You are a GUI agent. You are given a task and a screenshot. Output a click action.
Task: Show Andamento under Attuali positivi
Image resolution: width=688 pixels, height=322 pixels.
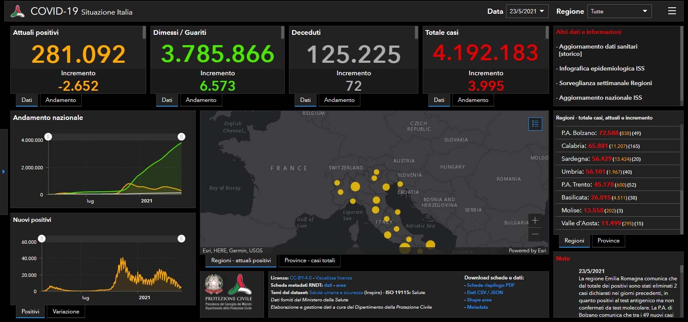tap(61, 100)
